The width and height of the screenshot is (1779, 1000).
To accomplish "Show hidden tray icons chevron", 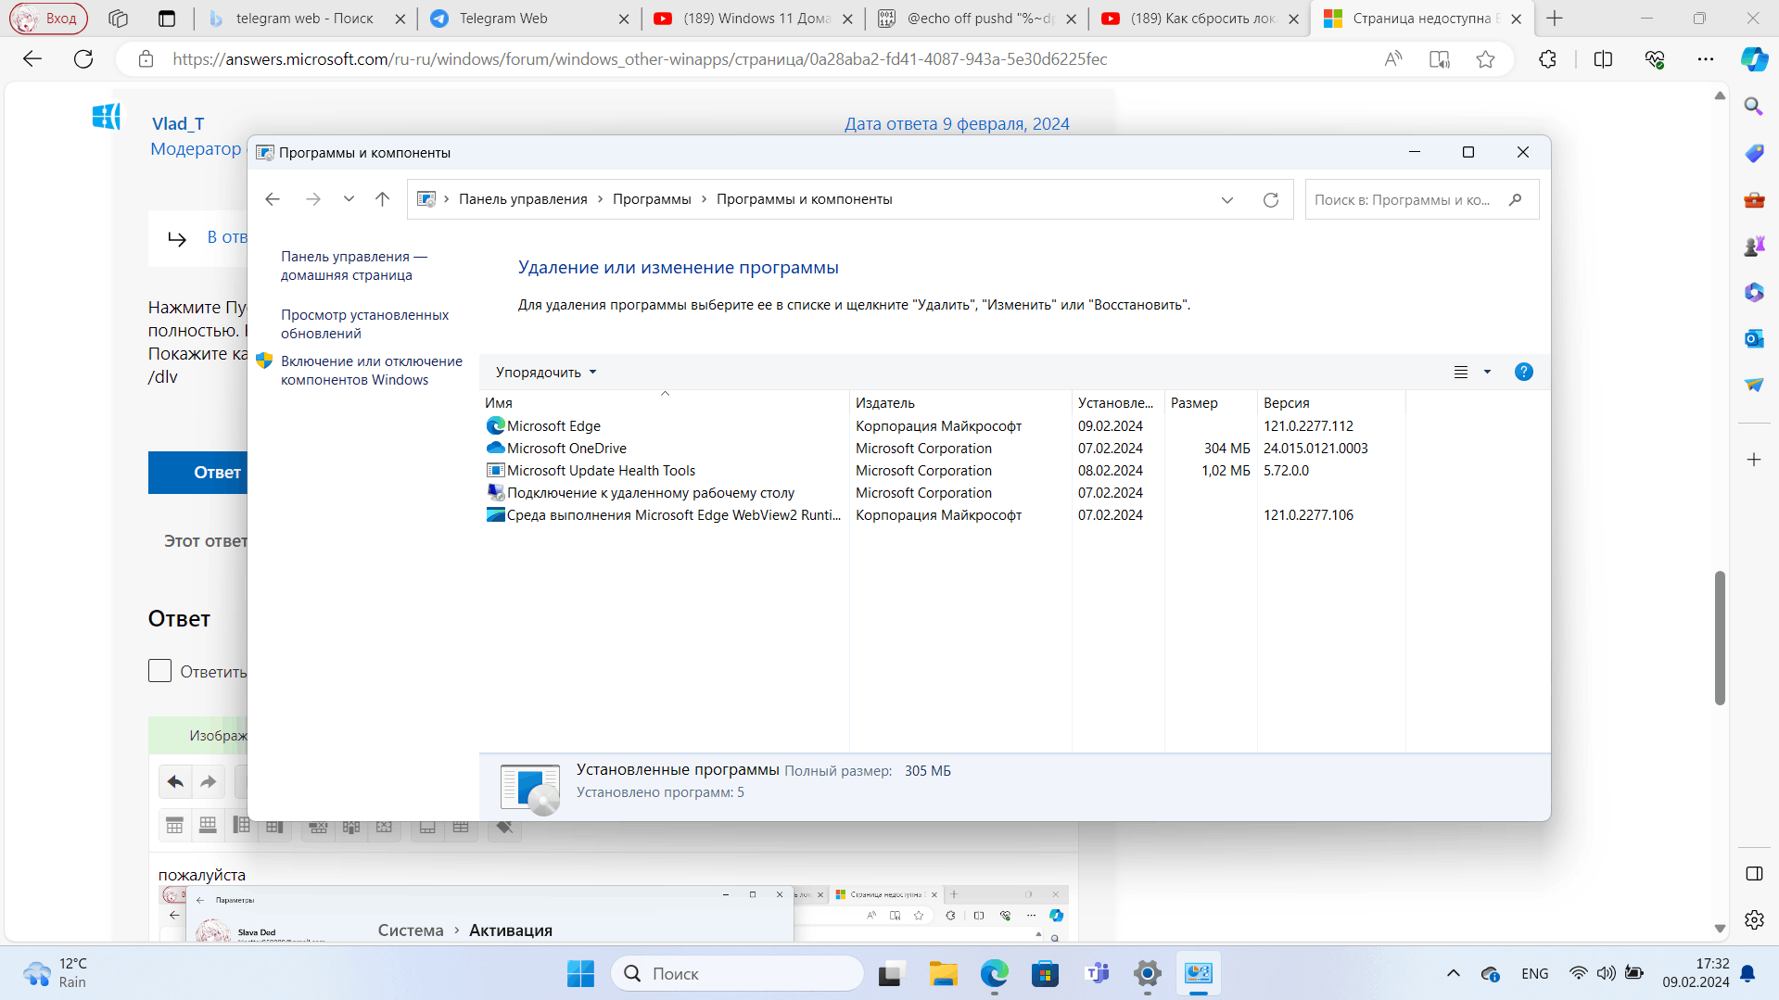I will click(x=1453, y=973).
